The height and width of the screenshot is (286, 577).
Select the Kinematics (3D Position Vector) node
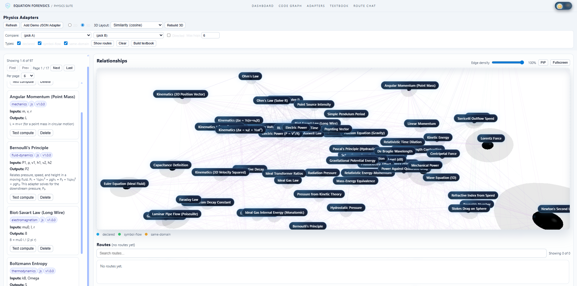(x=181, y=94)
